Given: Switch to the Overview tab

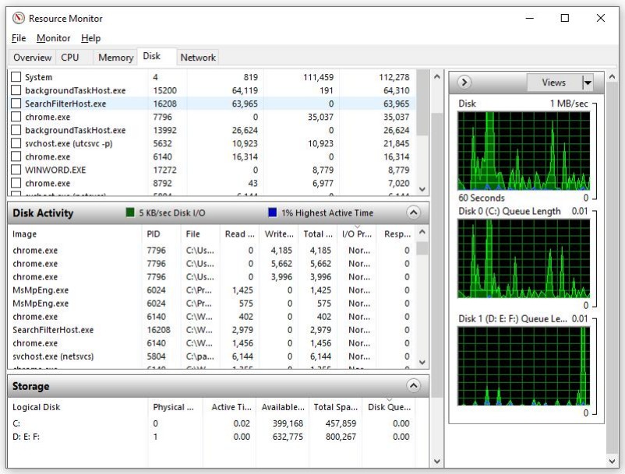Looking at the screenshot, I should [x=32, y=58].
